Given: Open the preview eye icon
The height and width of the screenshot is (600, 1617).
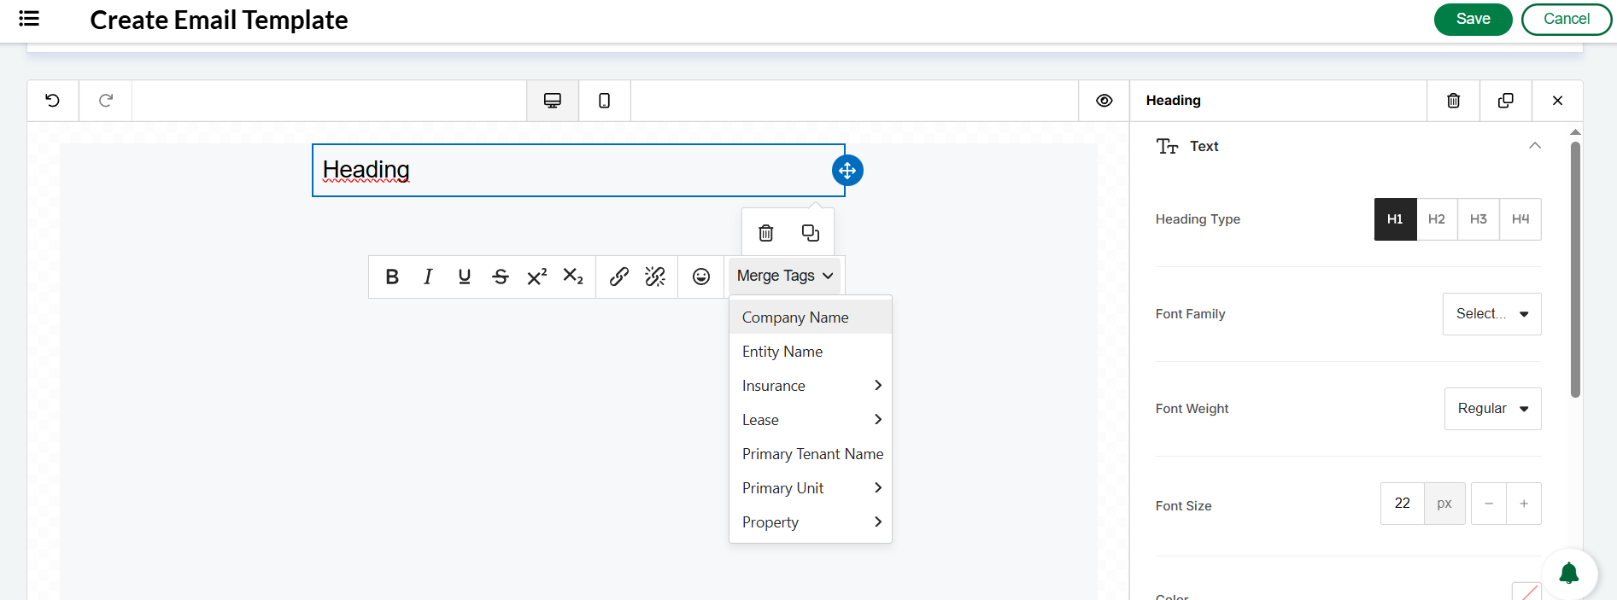Looking at the screenshot, I should click(x=1104, y=101).
